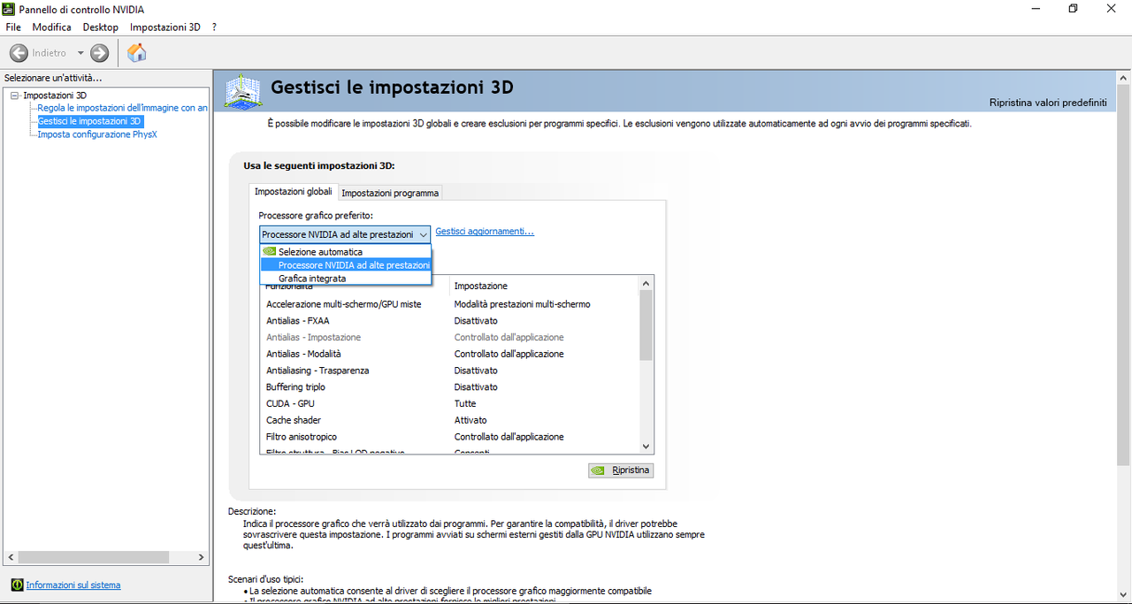Open Informazioni sul sistema link
The width and height of the screenshot is (1132, 604).
click(x=73, y=585)
